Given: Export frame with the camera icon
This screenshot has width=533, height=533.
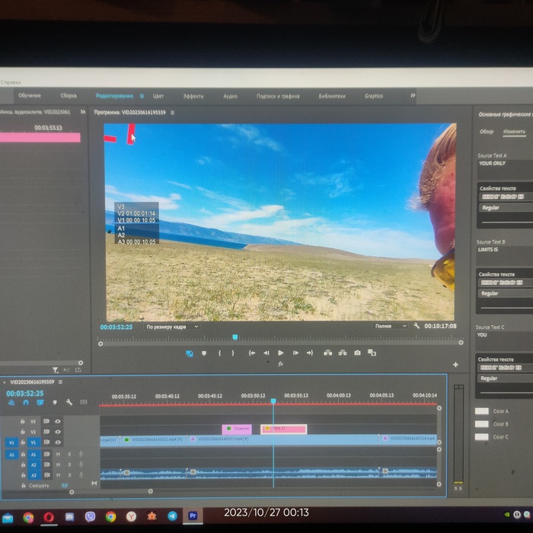Looking at the screenshot, I should click(357, 353).
